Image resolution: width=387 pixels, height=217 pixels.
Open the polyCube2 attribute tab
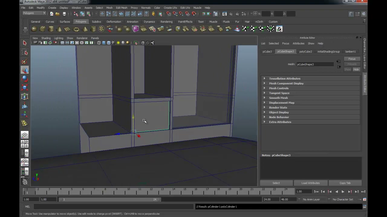coord(305,52)
